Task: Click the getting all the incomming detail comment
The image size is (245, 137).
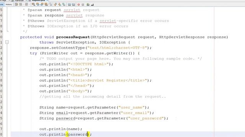Action: click(x=103, y=97)
